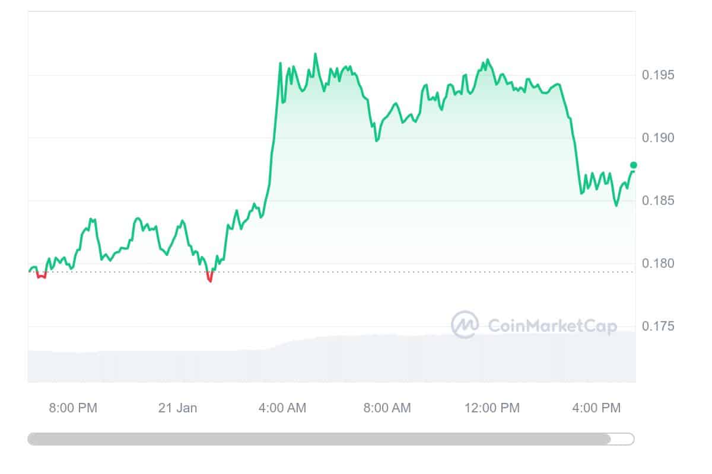The height and width of the screenshot is (474, 712).
Task: Click the 0.190 price axis label
Action: (x=657, y=138)
